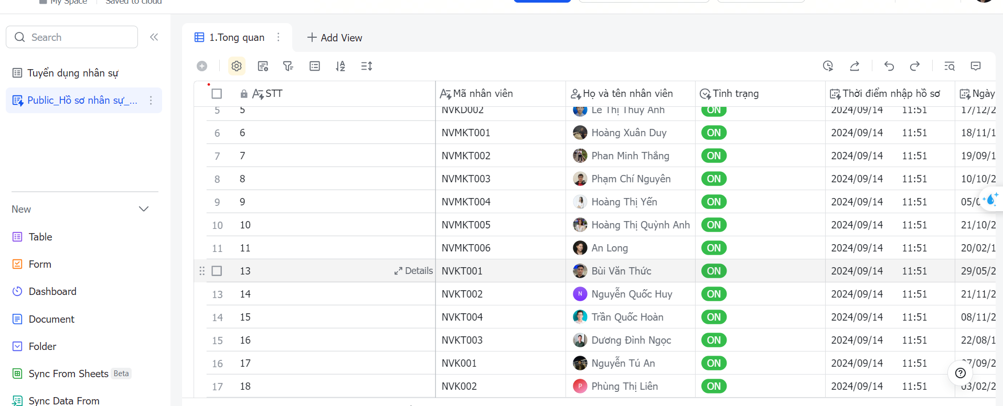Viewport: 1003px width, 406px height.
Task: Open 1.Tong quan view options menu
Action: pyautogui.click(x=279, y=37)
